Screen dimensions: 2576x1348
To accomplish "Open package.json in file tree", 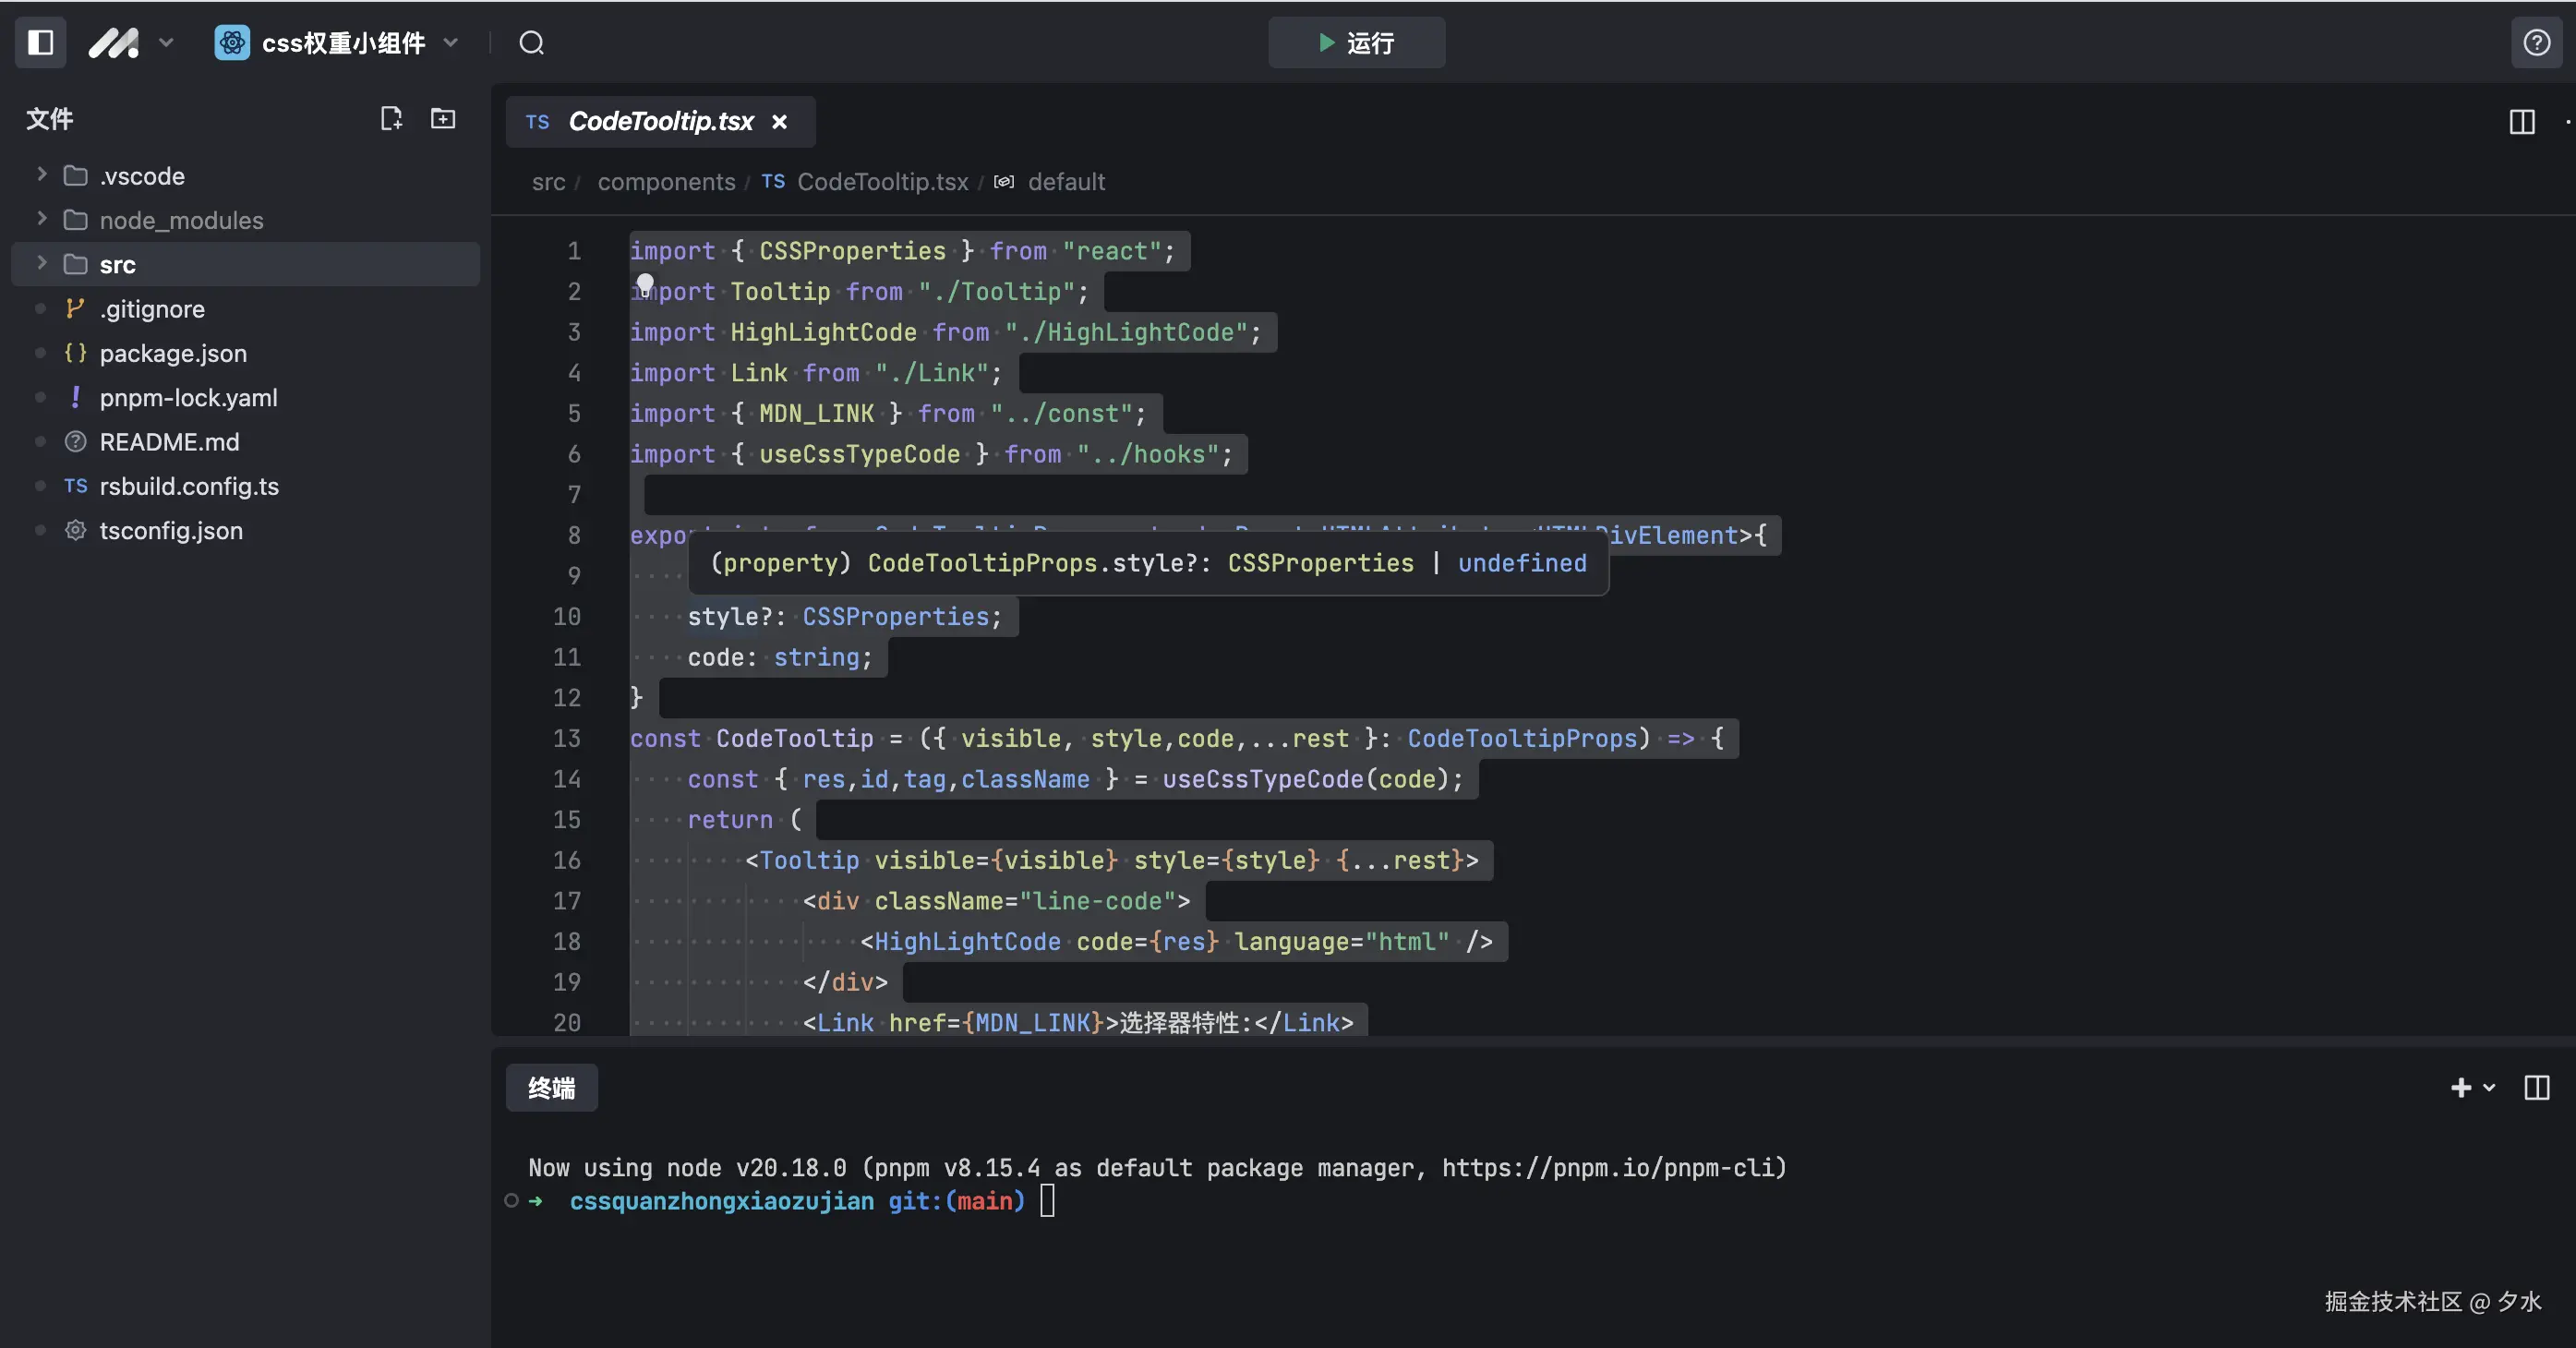I will [x=173, y=353].
